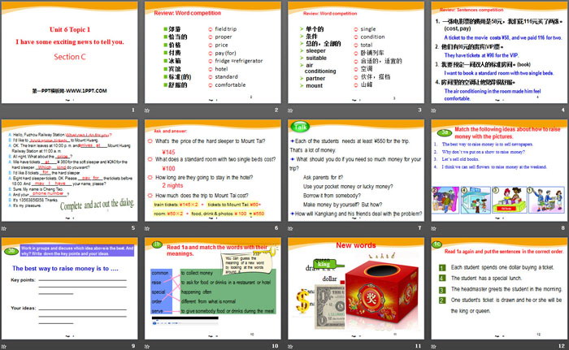569x350 pixels.
Task: Select slide 4 Sentences competition
Action: [x=499, y=53]
